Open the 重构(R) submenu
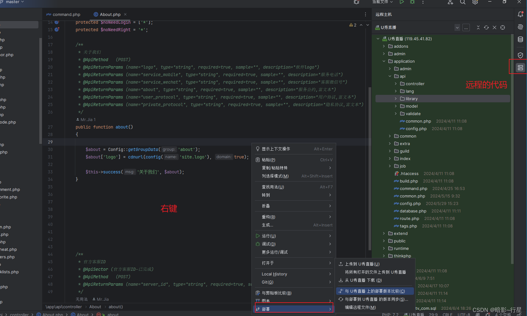Screen dimensions: 527x316 point(294,217)
